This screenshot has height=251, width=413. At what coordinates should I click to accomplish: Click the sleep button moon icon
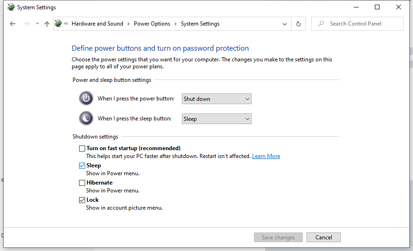(x=86, y=119)
